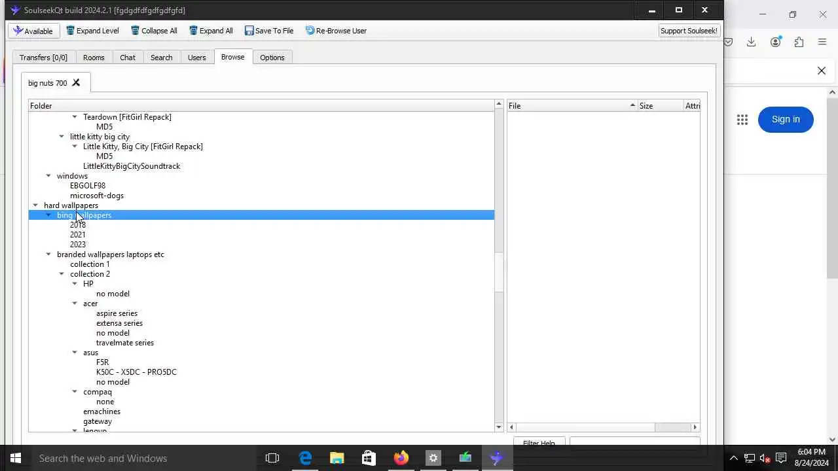Select the aspire series folder
Viewport: 838px width, 471px height.
(117, 313)
